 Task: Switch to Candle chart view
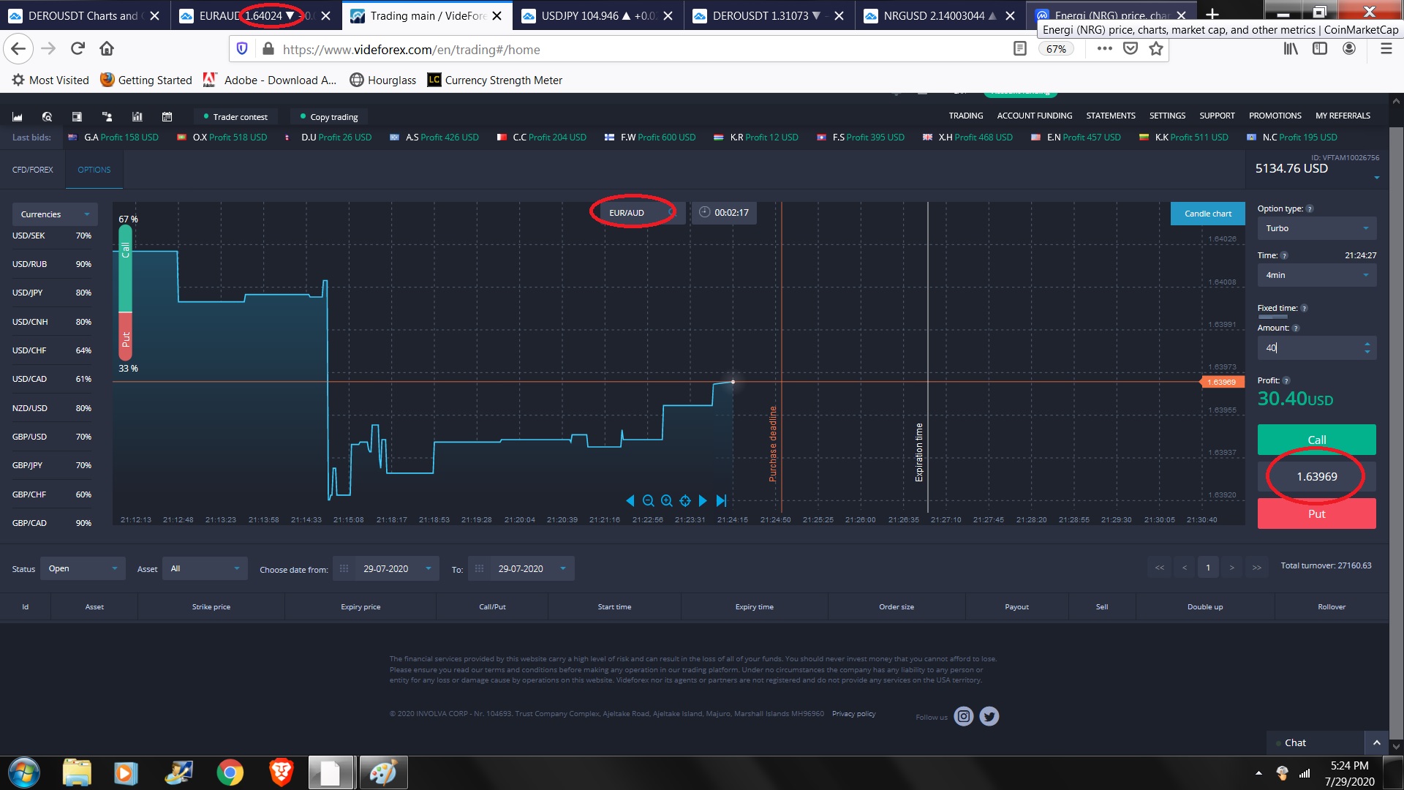[1207, 214]
